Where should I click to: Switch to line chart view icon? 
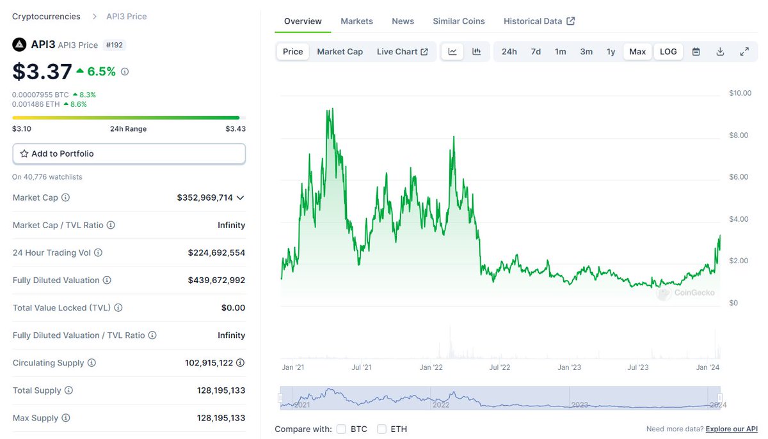452,52
